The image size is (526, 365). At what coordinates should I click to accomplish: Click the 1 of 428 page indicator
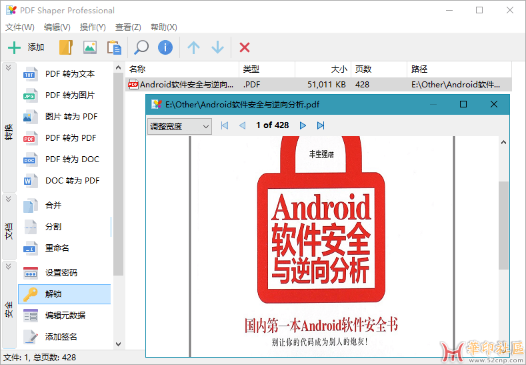(x=273, y=125)
